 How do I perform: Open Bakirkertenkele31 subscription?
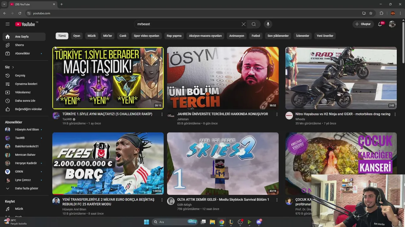24,146
